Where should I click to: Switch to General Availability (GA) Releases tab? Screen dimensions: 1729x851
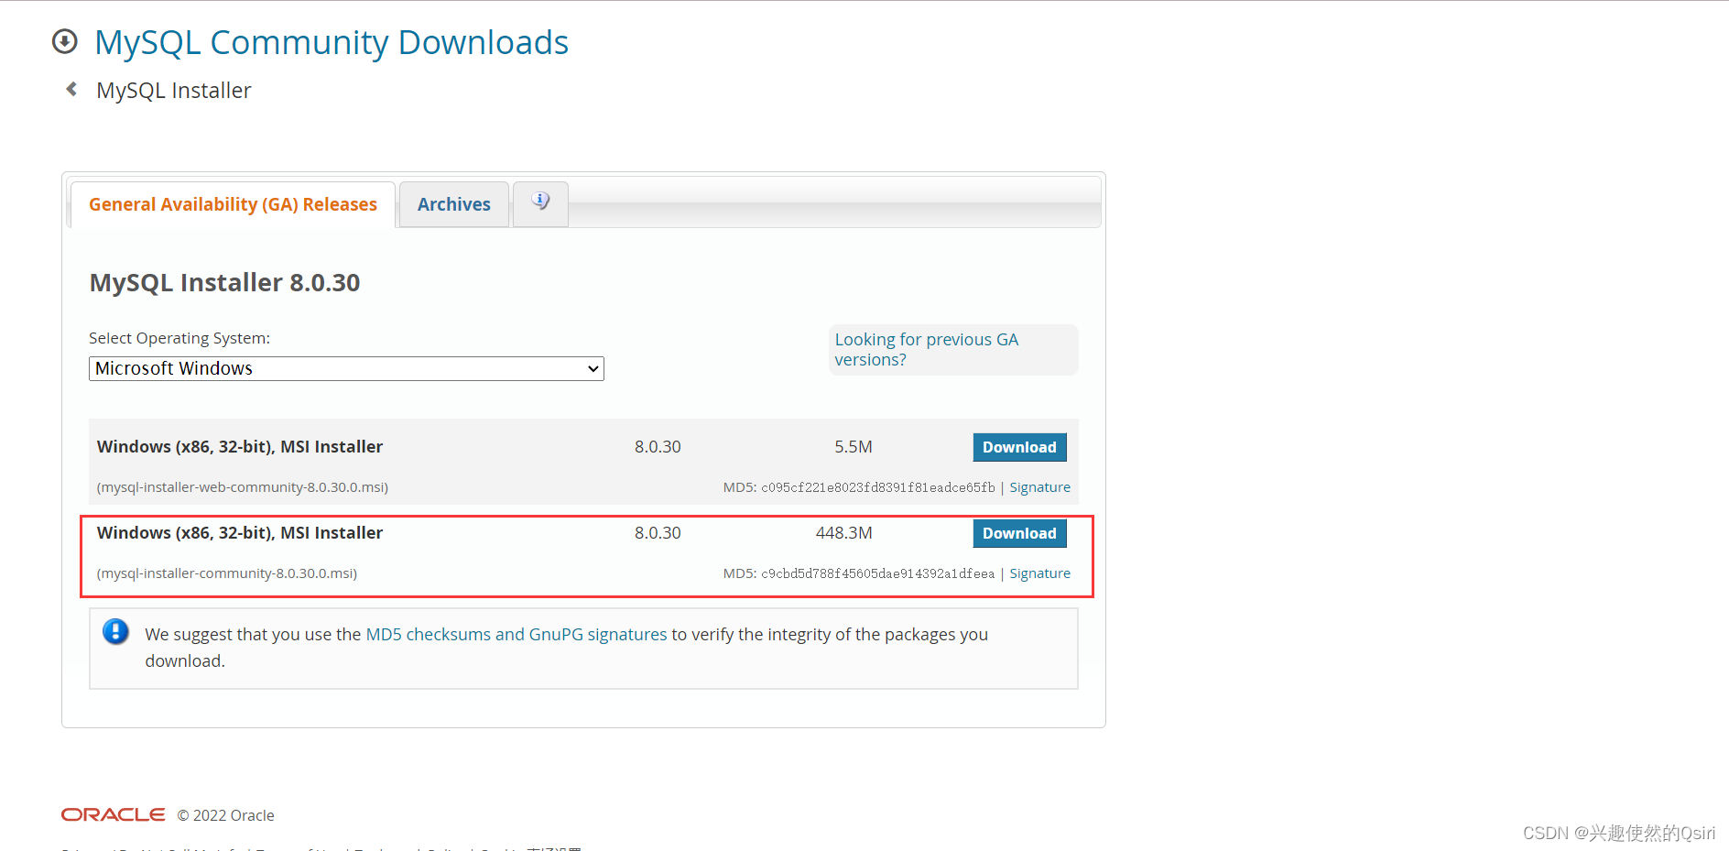click(x=233, y=204)
